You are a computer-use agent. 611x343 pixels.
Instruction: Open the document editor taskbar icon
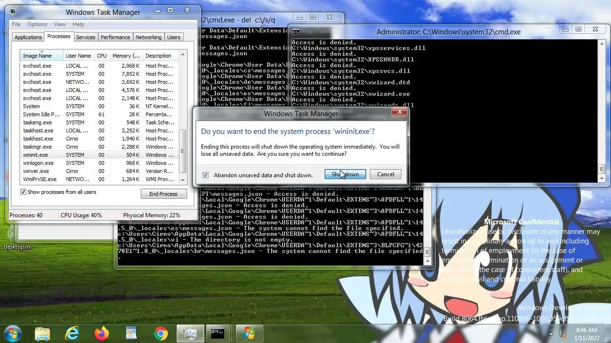click(131, 333)
